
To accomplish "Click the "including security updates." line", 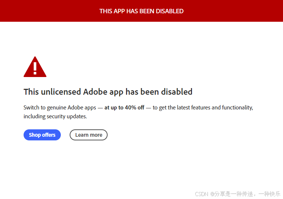I will point(55,116).
